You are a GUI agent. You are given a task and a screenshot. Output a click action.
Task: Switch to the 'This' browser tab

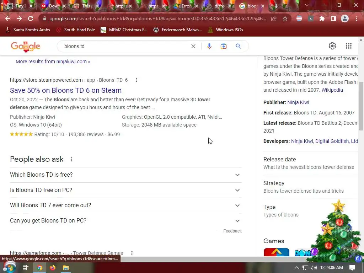click(86, 6)
